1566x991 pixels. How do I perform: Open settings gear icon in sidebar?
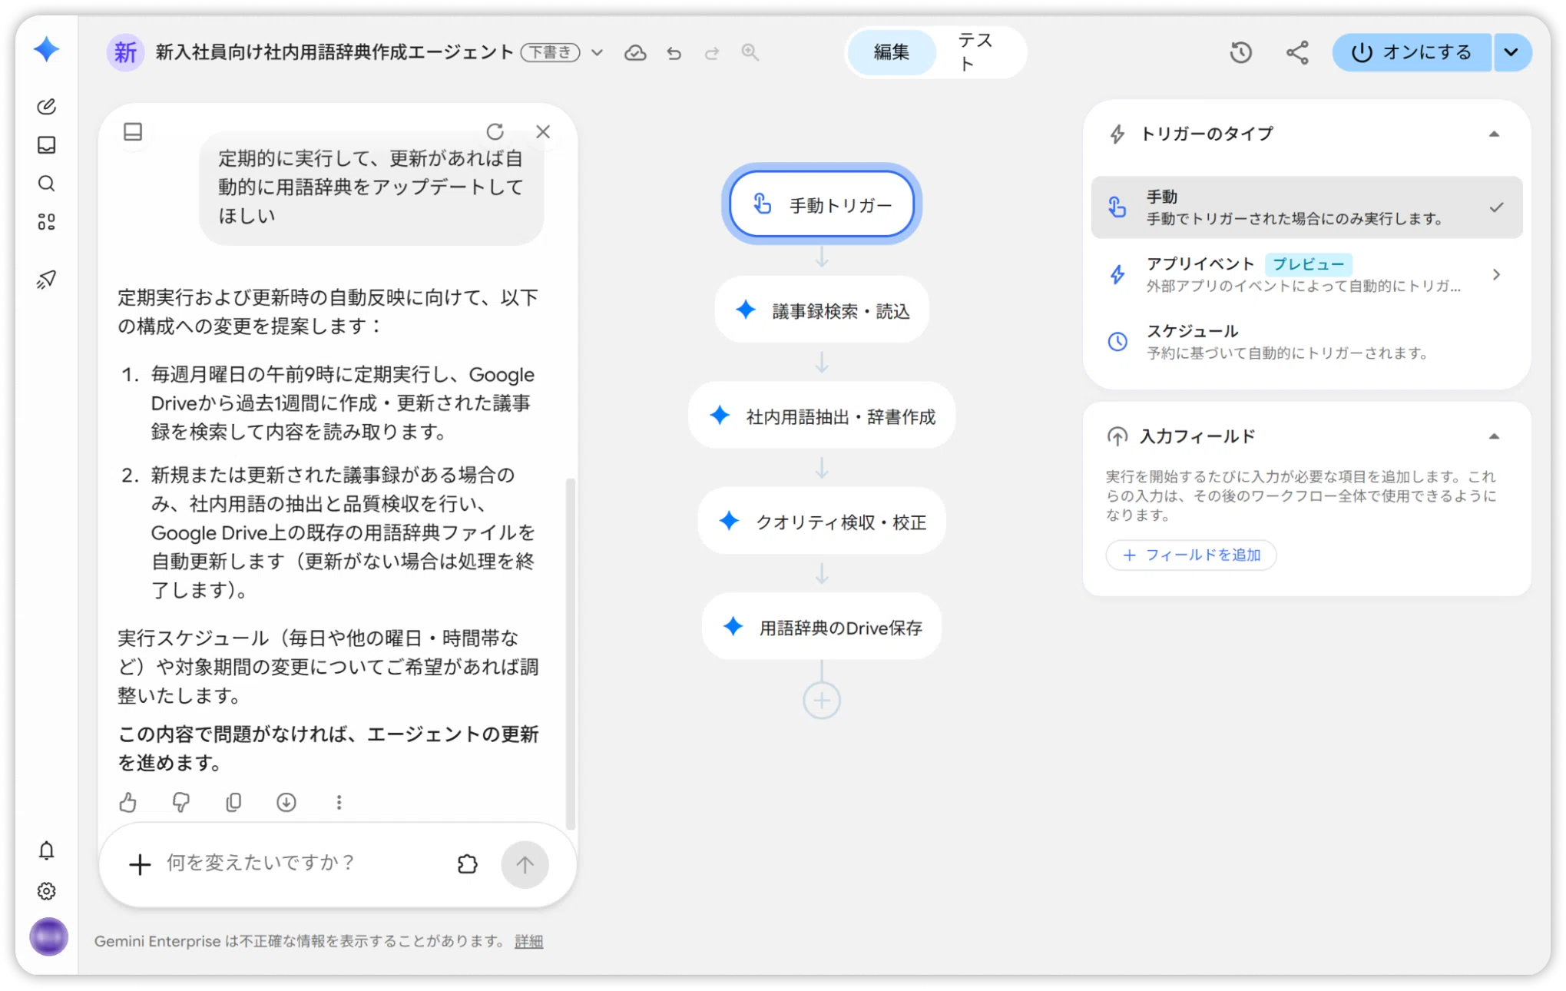click(46, 891)
